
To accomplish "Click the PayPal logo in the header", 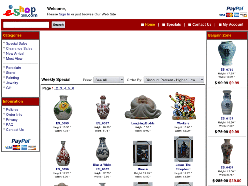I will click(x=233, y=12).
